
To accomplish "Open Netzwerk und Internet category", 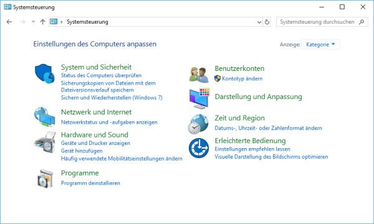I will point(96,112).
